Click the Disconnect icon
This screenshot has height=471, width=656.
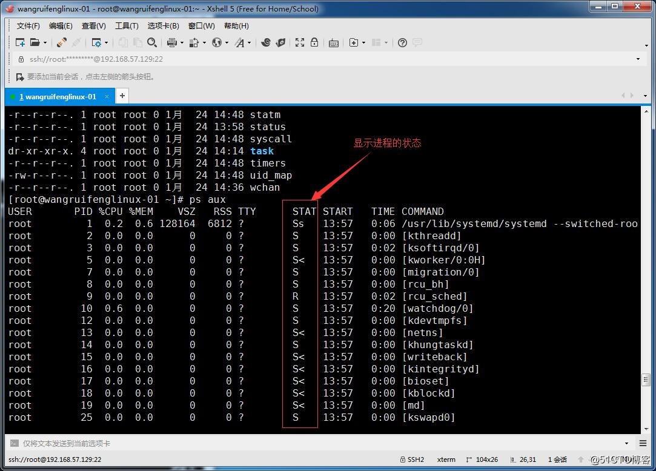pyautogui.click(x=76, y=42)
